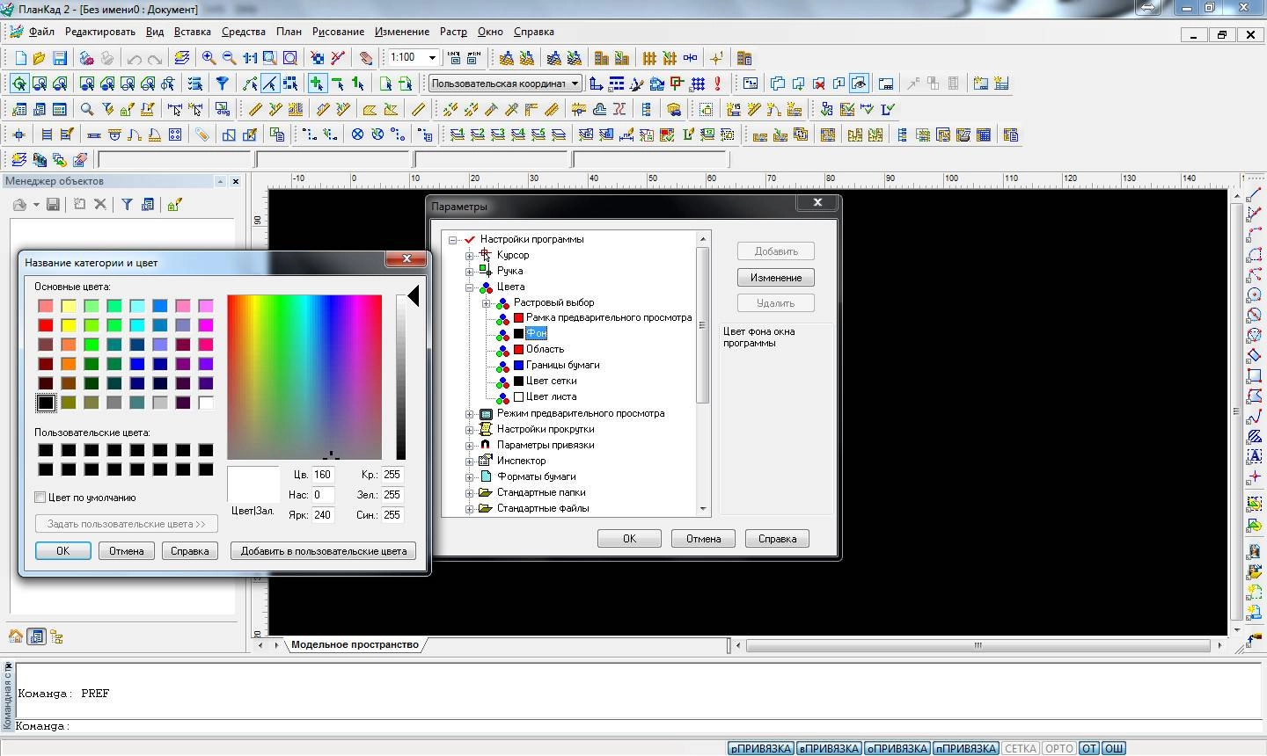Click the search magnifier icon in third toolbar row
The height and width of the screenshot is (756, 1267).
[87, 109]
